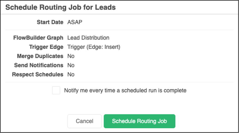This screenshot has height=133, width=239.
Task: Select the ASAP start date value
Action: pos(75,22)
